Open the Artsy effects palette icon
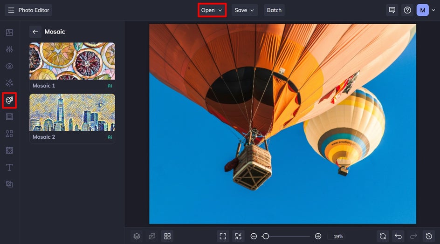The image size is (440, 244). click(x=9, y=100)
